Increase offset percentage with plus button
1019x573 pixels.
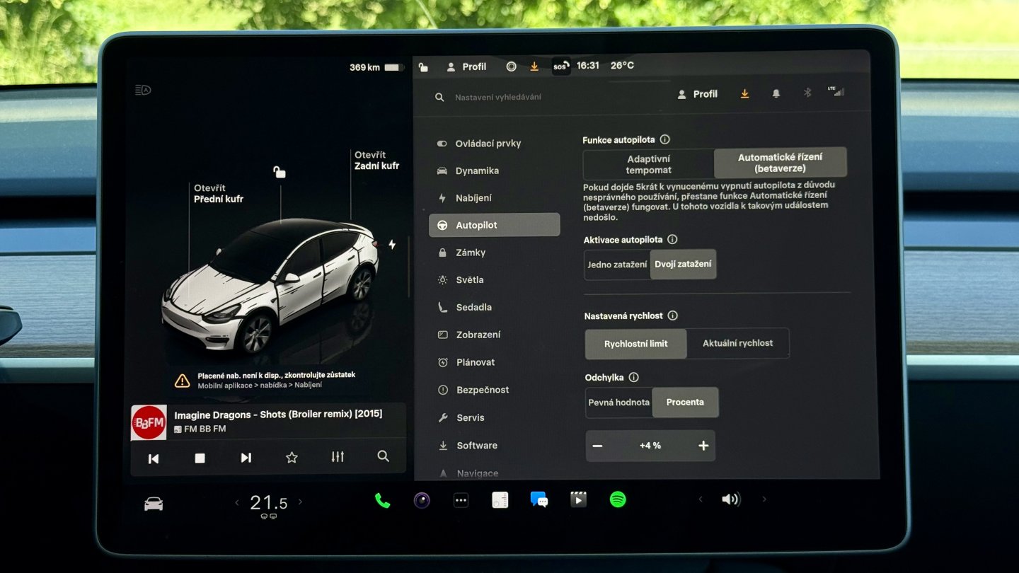point(703,446)
